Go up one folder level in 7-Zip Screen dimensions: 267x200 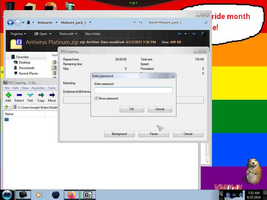tap(7, 107)
